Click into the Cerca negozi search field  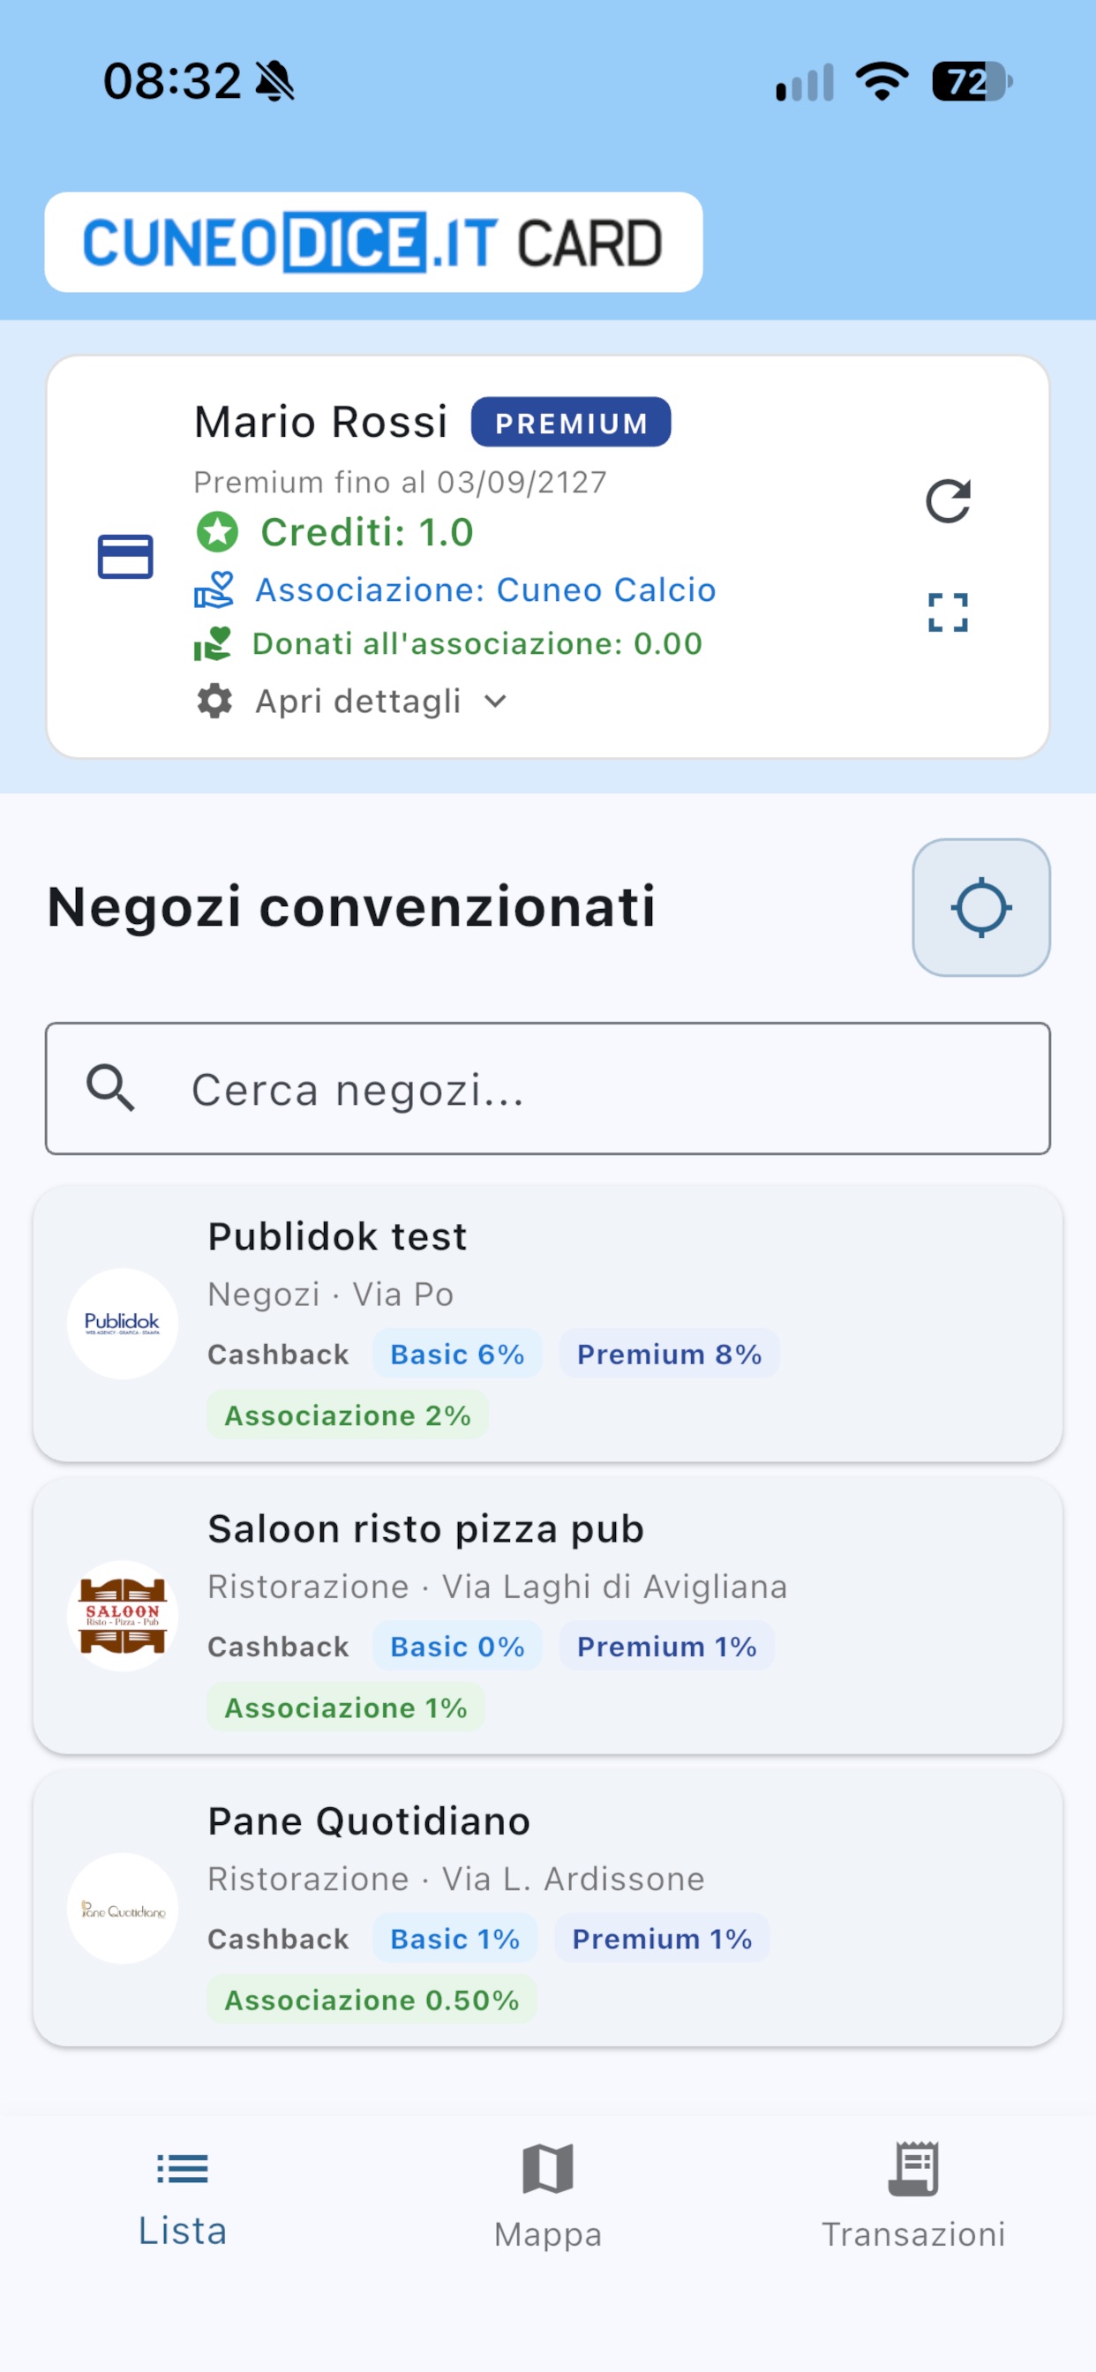pyautogui.click(x=548, y=1088)
